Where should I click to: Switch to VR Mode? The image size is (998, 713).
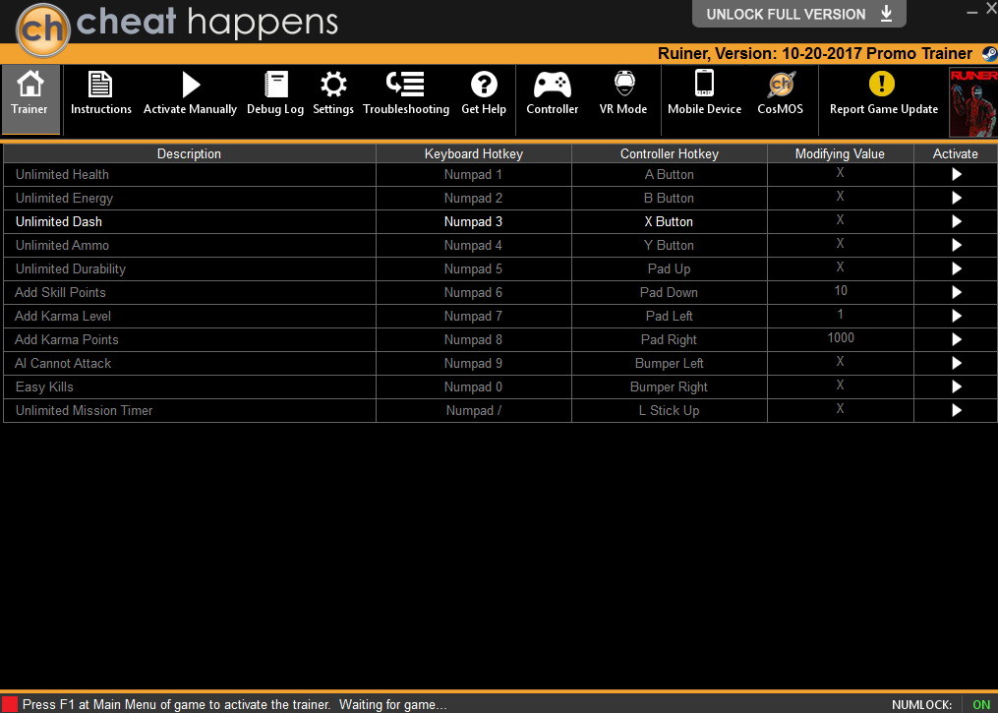click(623, 93)
